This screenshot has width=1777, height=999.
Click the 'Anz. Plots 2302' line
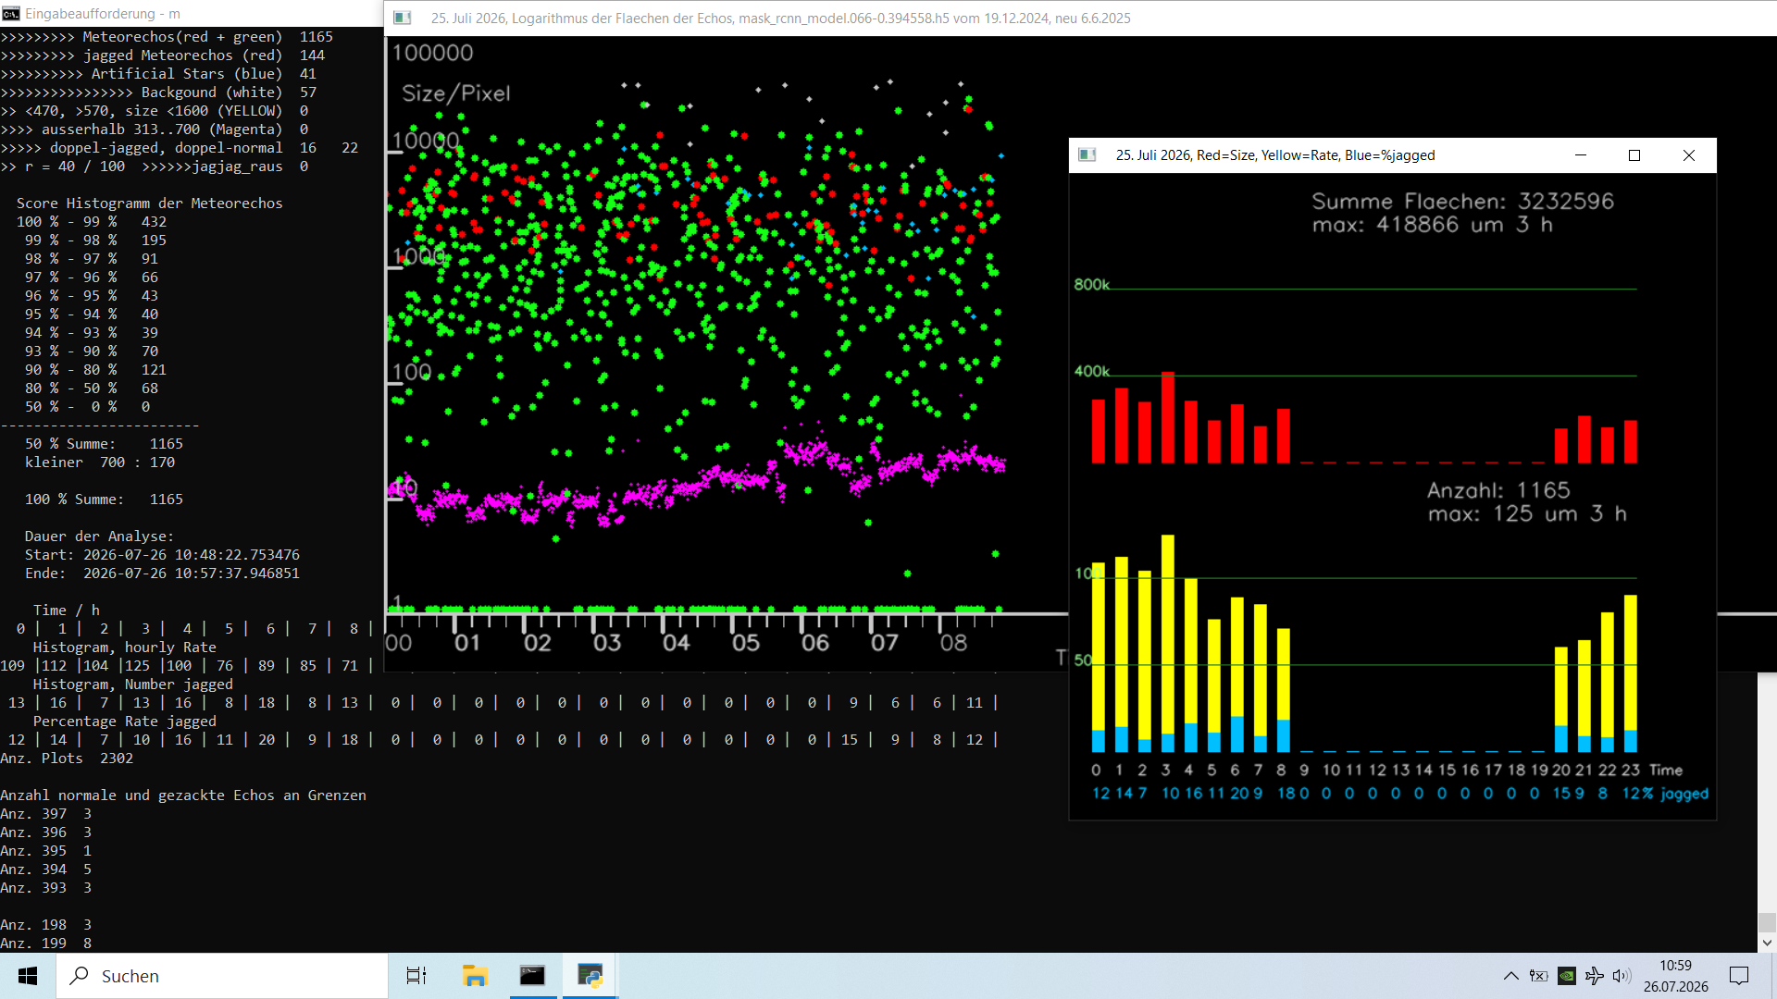67,758
